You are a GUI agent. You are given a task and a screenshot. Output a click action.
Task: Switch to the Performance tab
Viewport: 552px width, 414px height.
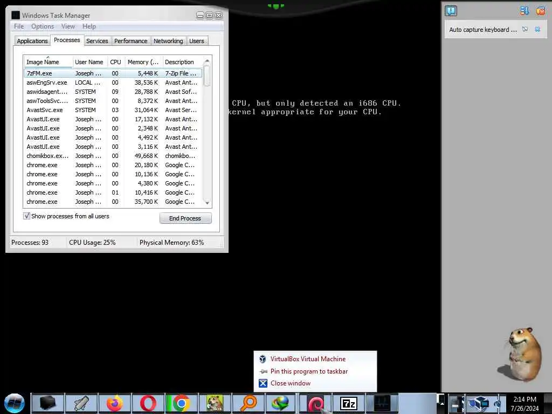[x=131, y=41]
